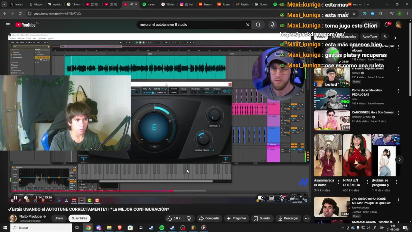
Task: Switch player to theater mode
Action: [292, 198]
